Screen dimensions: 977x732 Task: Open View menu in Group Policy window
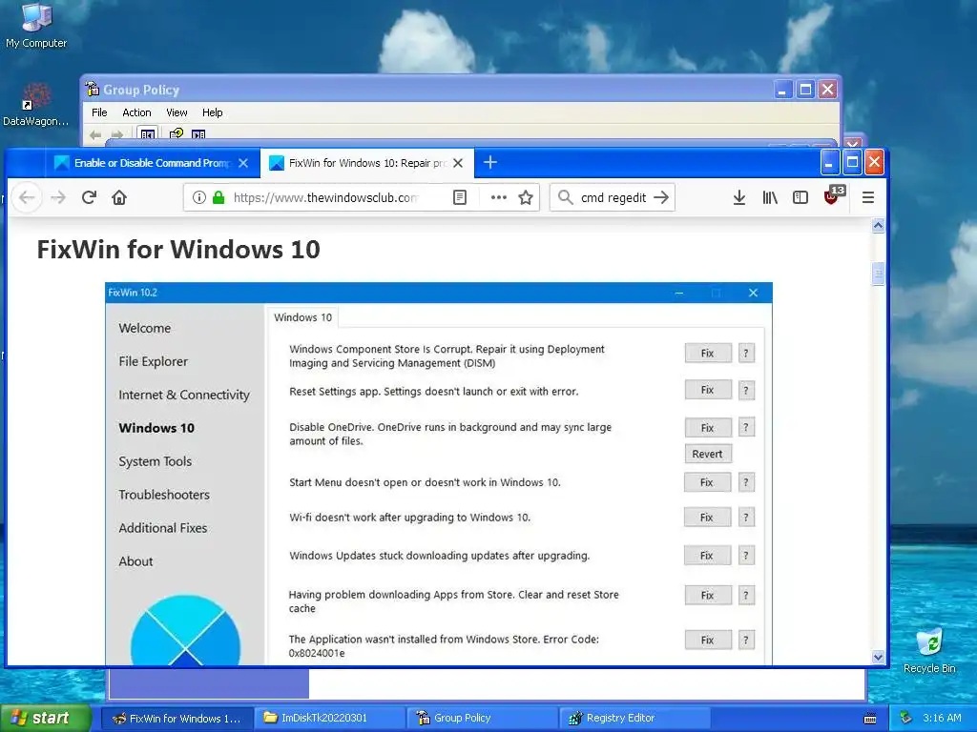[x=177, y=112]
